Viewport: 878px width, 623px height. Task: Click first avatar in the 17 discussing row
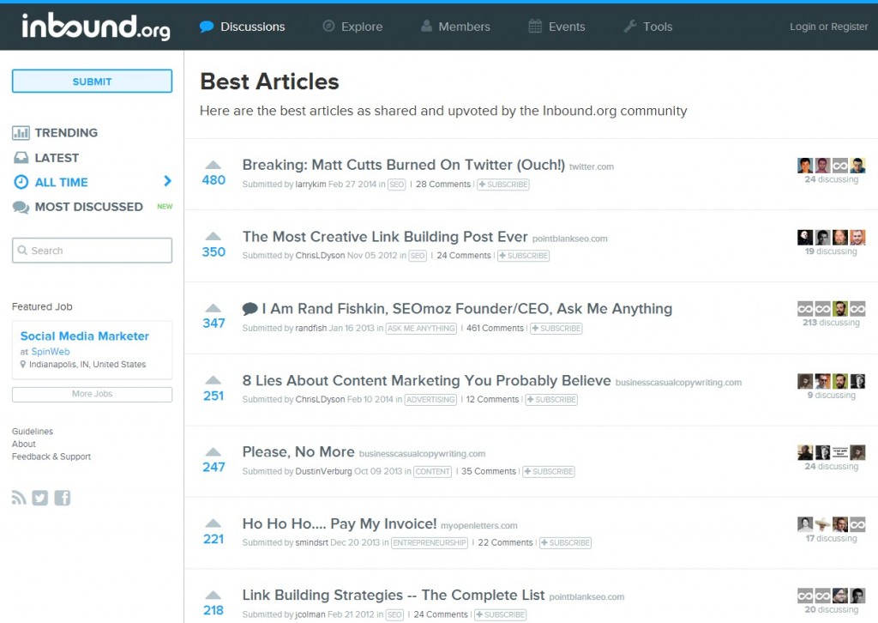point(804,524)
